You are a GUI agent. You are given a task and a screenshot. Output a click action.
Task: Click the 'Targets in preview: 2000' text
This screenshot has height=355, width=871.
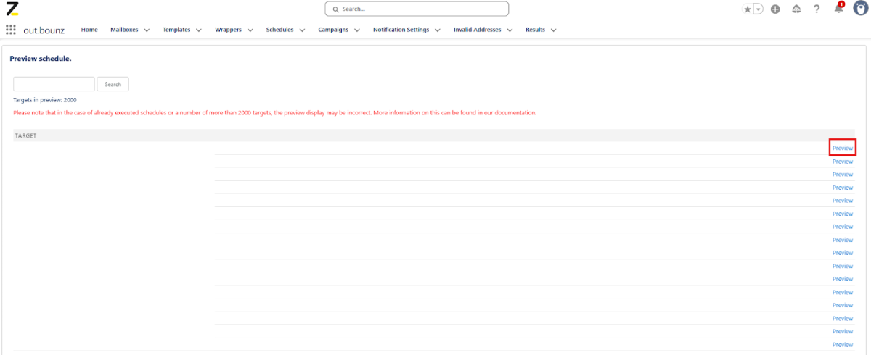[45, 100]
